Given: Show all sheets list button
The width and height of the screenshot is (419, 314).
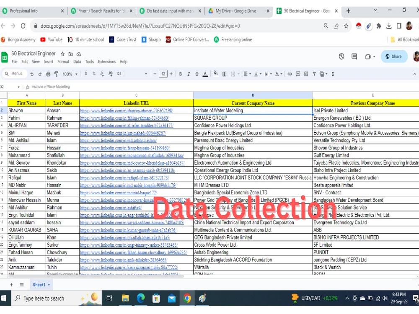Looking at the screenshot, I should pos(22,285).
